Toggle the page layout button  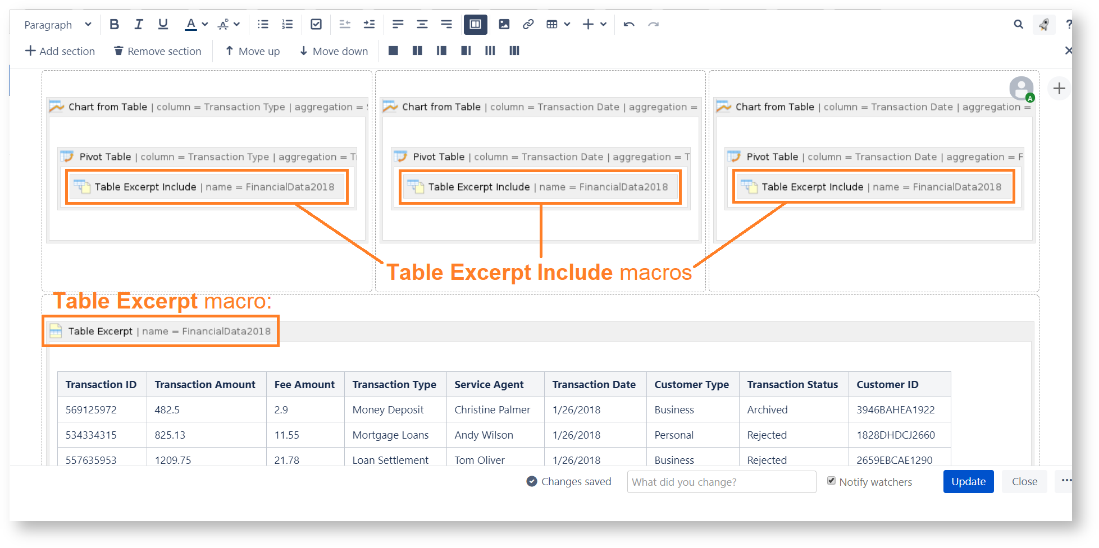(x=475, y=24)
